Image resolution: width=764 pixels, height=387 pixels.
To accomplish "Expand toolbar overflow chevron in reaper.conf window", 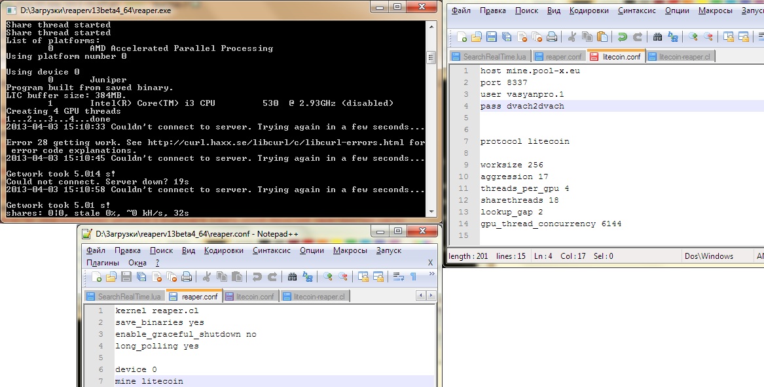I will 431,274.
